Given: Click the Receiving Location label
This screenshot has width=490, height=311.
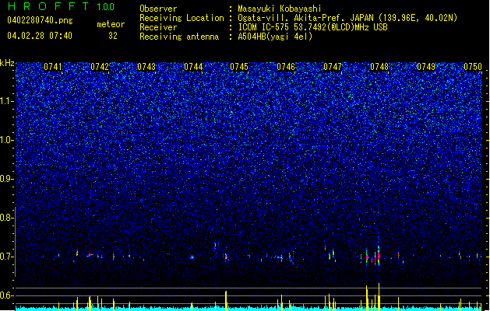Looking at the screenshot, I should pyautogui.click(x=182, y=18).
